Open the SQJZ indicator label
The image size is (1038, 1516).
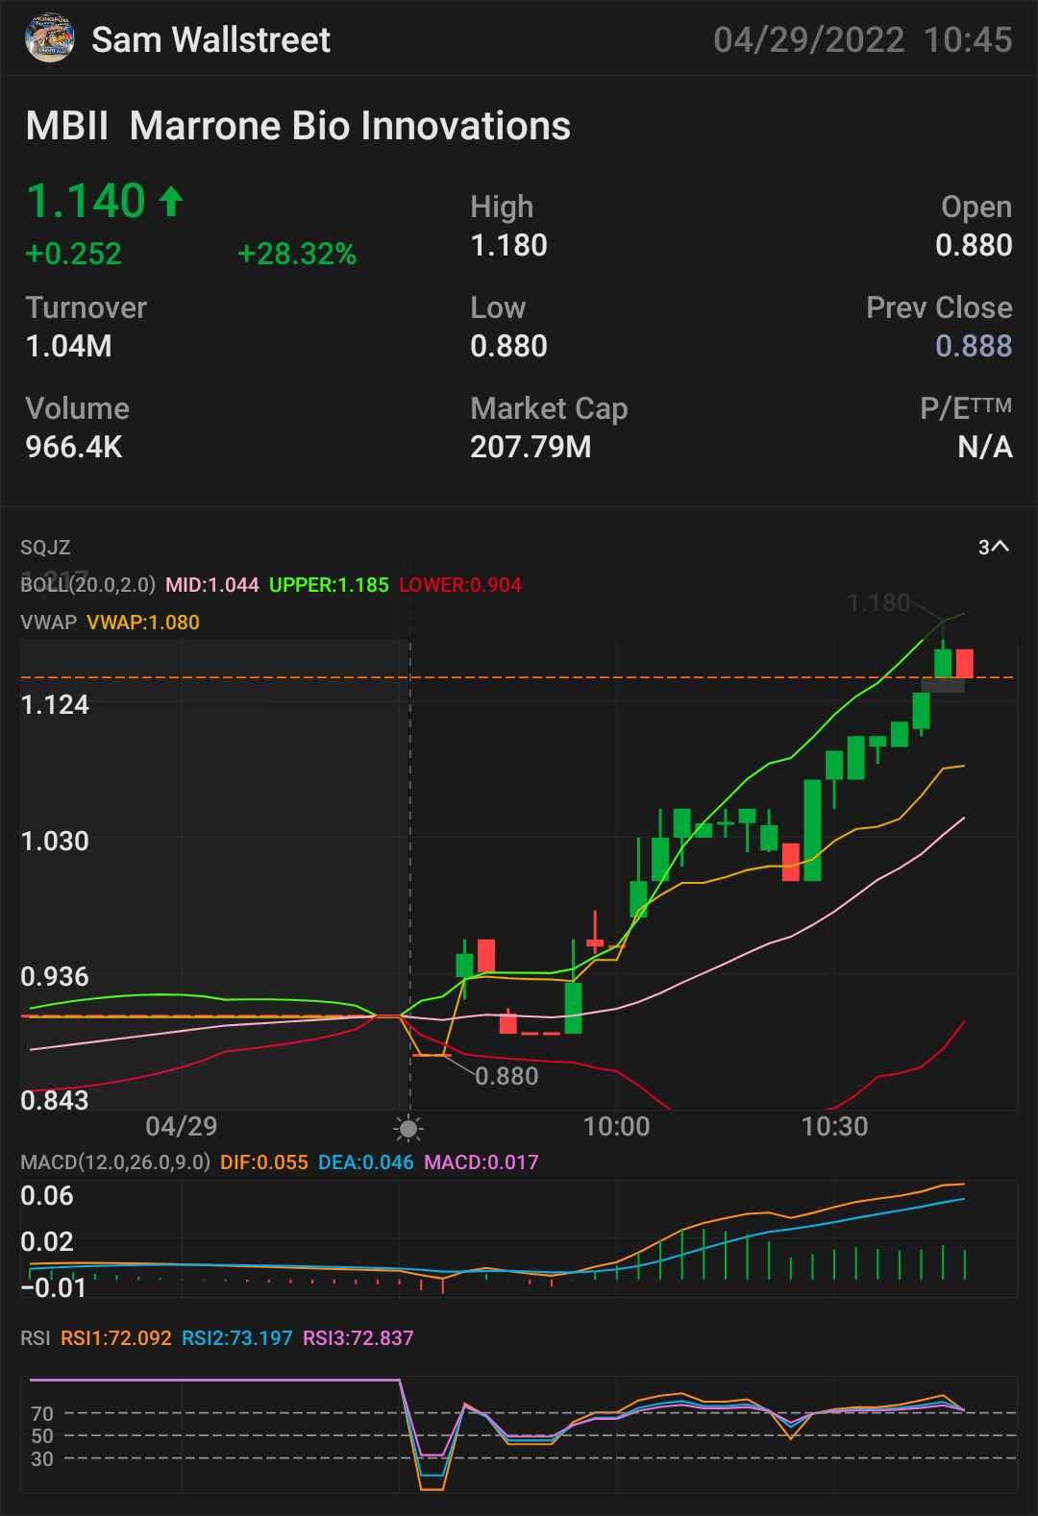click(x=45, y=548)
